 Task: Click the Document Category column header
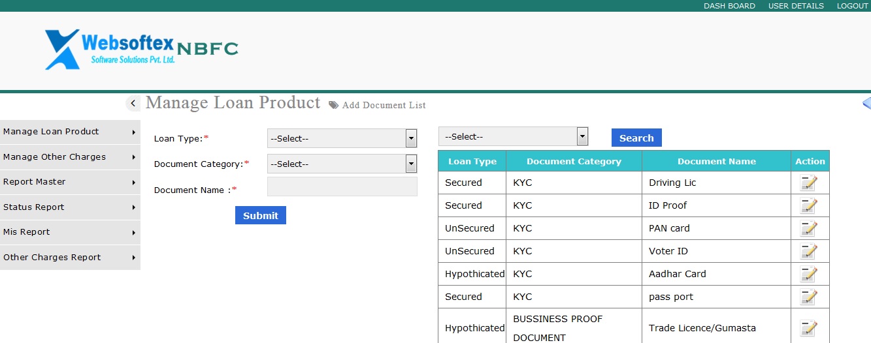(574, 161)
